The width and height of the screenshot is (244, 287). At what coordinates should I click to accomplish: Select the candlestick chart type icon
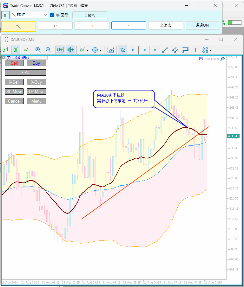tap(16, 50)
